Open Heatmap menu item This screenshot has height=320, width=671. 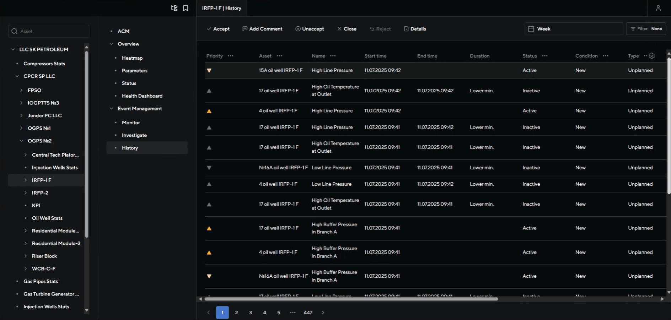132,58
